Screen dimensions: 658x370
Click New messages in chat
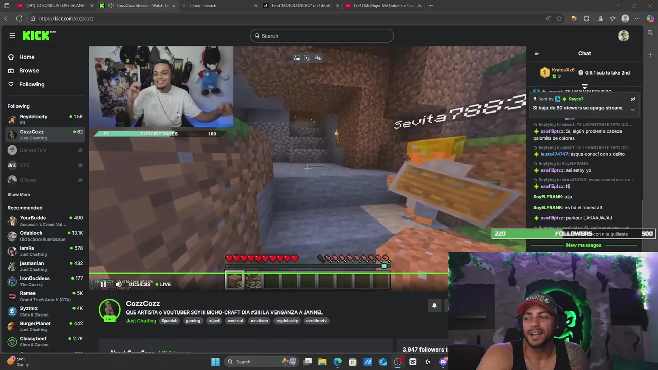click(x=583, y=245)
